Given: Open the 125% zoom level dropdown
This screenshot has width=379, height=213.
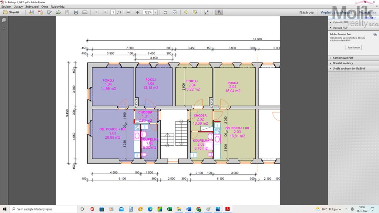Looking at the screenshot, I should point(155,12).
